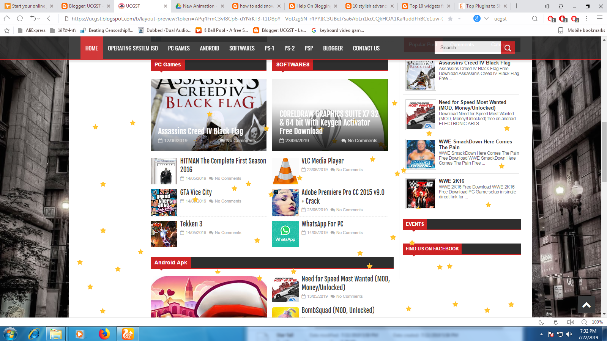Open the Tekken 3 post

coord(191,224)
